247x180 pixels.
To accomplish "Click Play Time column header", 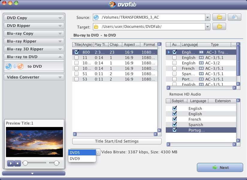I will (101, 45).
